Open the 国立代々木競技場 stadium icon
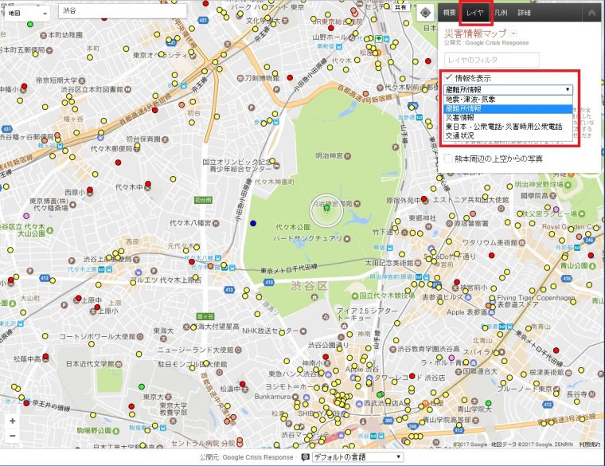Image resolution: width=605 pixels, height=466 pixels. (354, 296)
